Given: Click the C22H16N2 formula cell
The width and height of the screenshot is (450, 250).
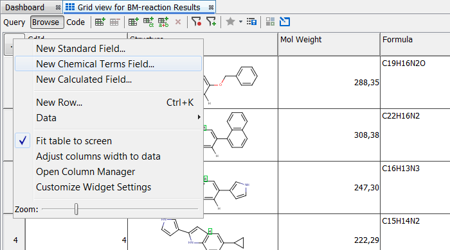Looking at the screenshot, I should coord(415,135).
